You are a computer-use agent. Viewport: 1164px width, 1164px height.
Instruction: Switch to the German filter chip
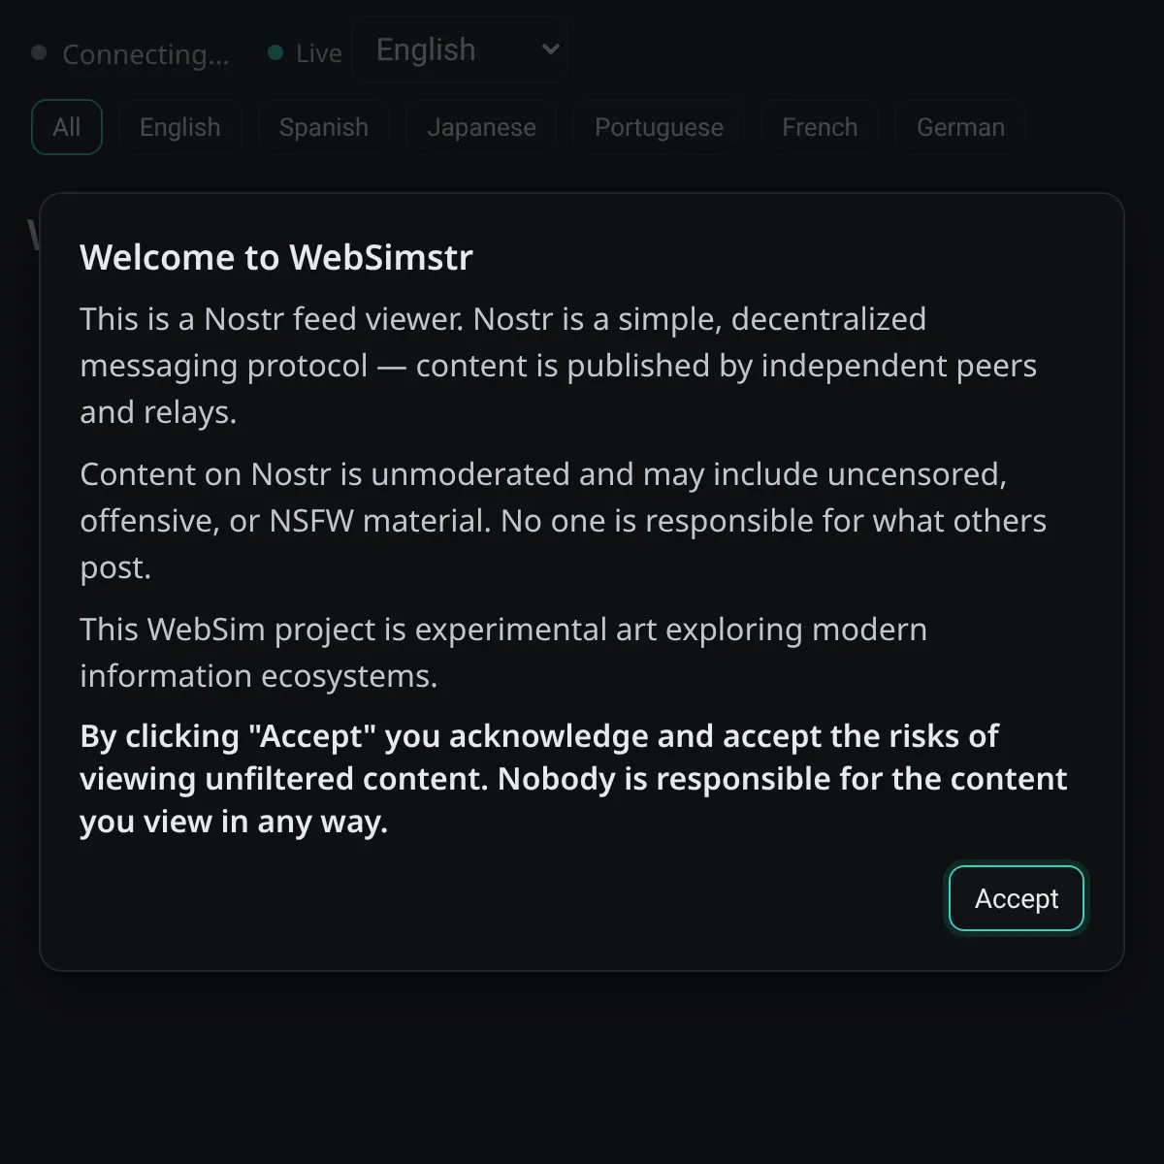pyautogui.click(x=960, y=127)
